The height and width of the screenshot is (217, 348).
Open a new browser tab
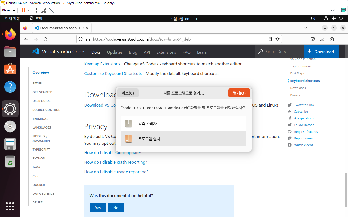click(97, 28)
